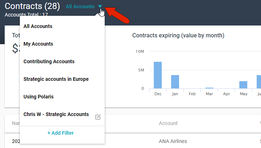This screenshot has height=148, width=261.
Task: Click the Contracts (28) page title
Action: (x=32, y=6)
